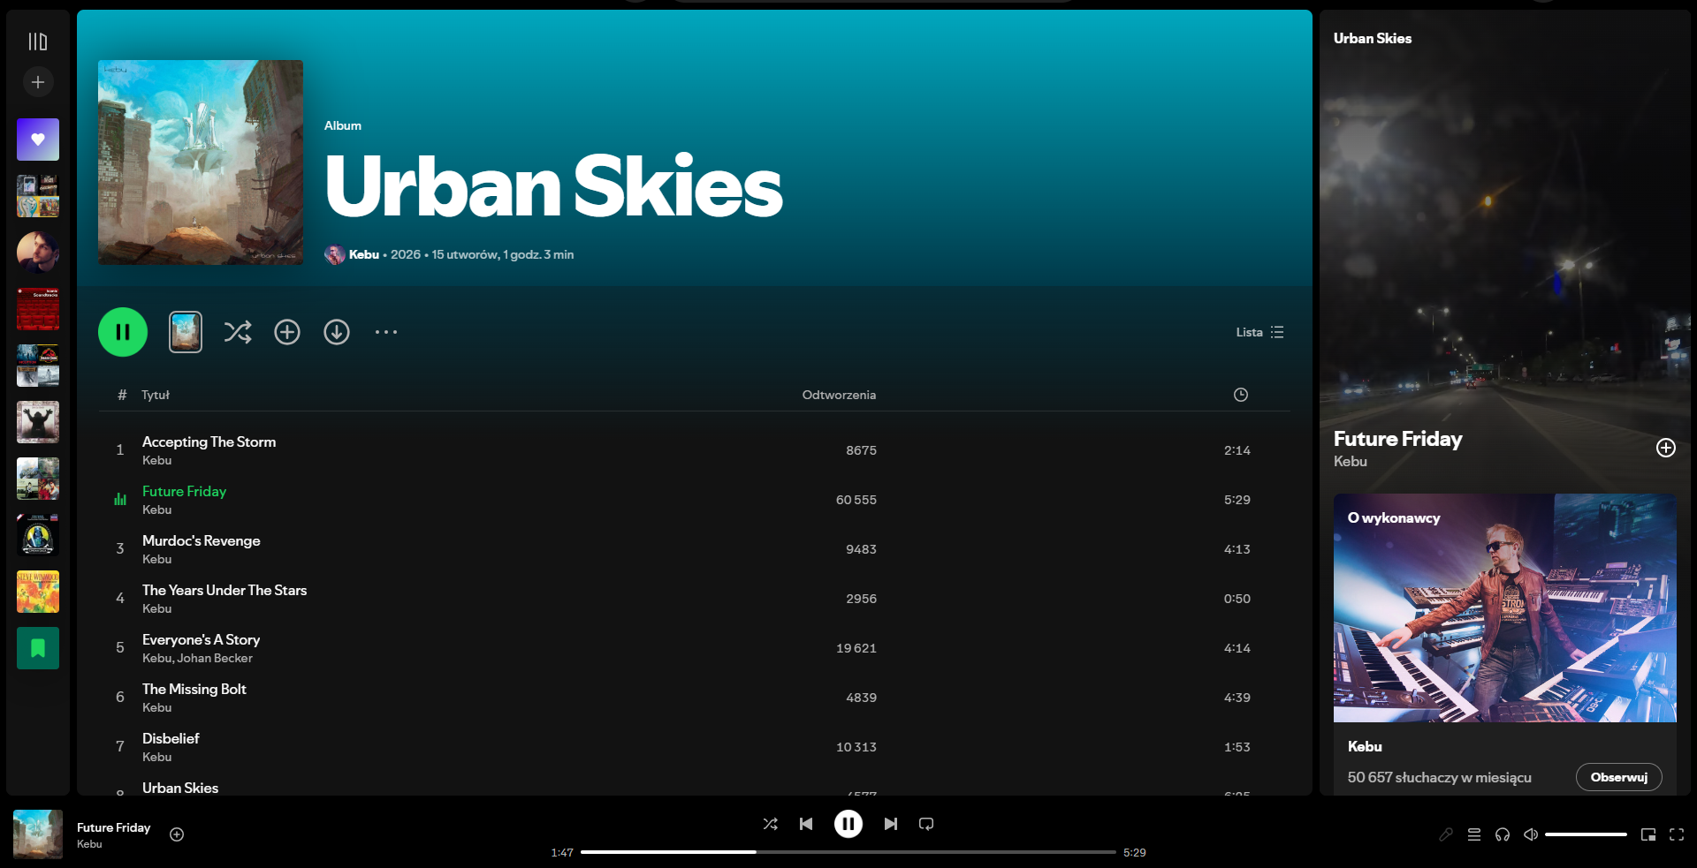
Task: Toggle shuffle in the bottom player bar
Action: click(x=771, y=824)
